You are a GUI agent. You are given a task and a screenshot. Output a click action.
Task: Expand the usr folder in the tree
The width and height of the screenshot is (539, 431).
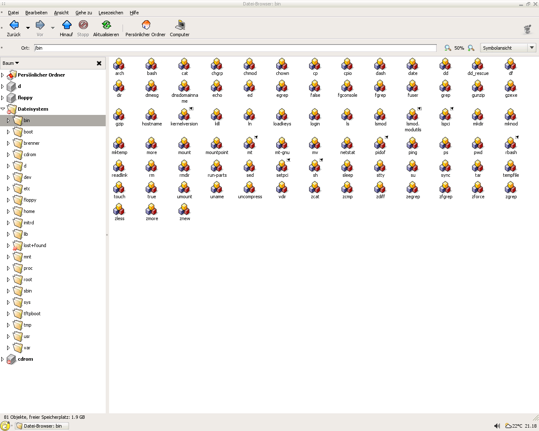click(8, 336)
